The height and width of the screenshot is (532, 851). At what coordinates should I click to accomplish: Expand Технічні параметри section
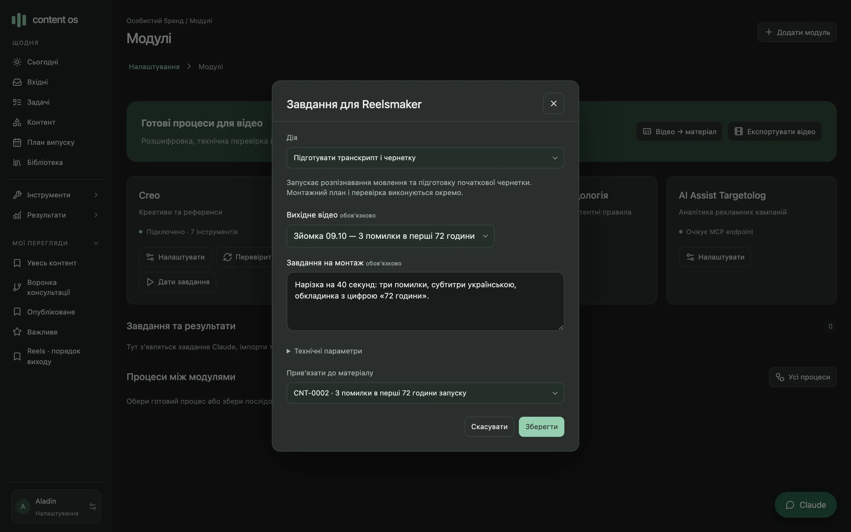tap(324, 351)
